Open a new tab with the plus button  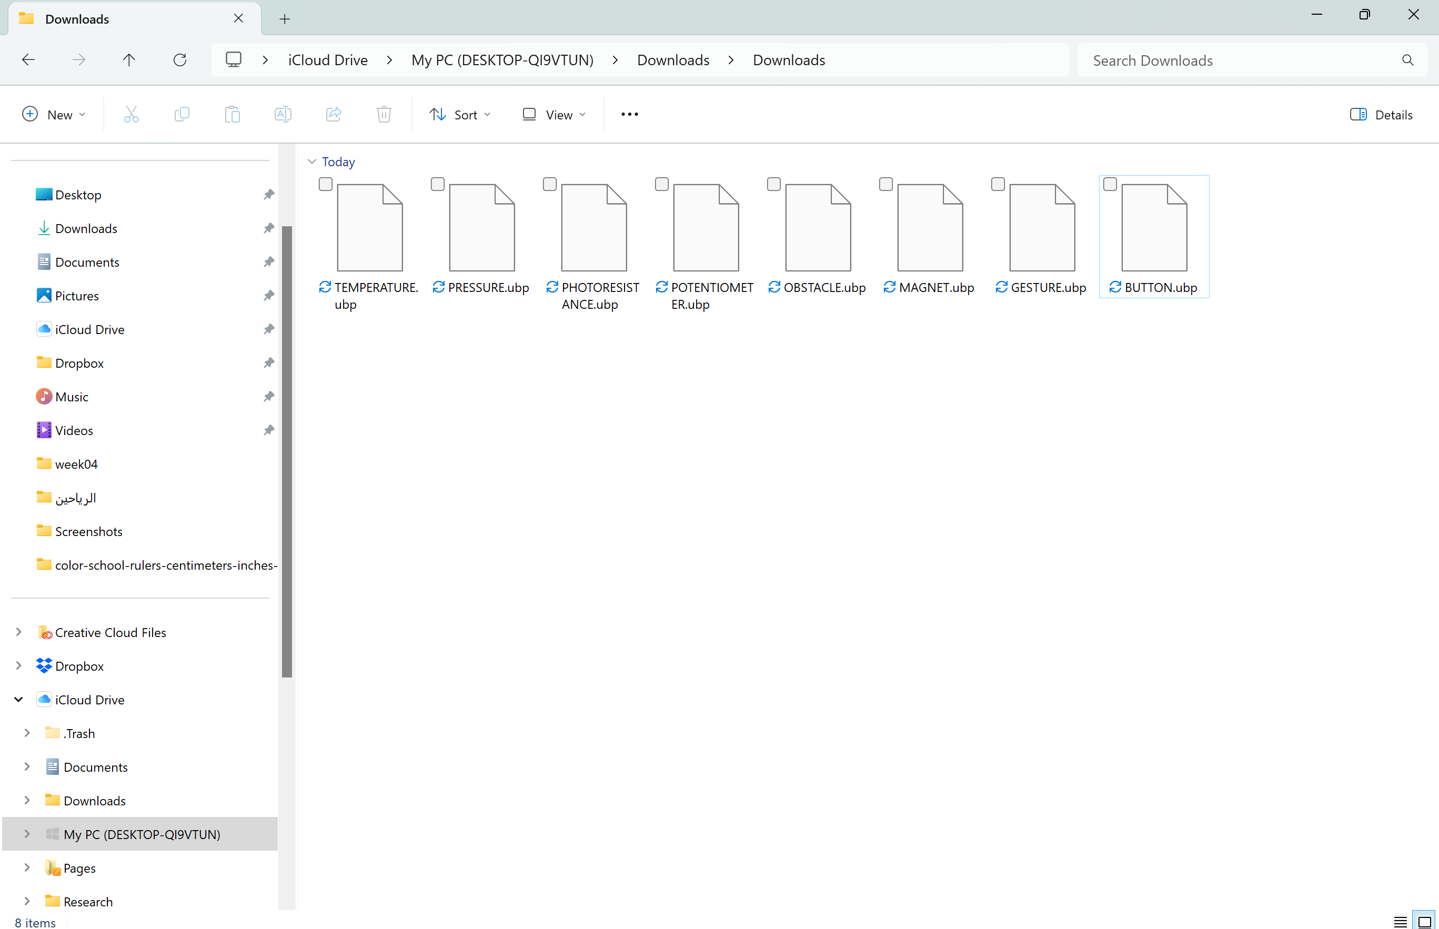click(x=285, y=19)
